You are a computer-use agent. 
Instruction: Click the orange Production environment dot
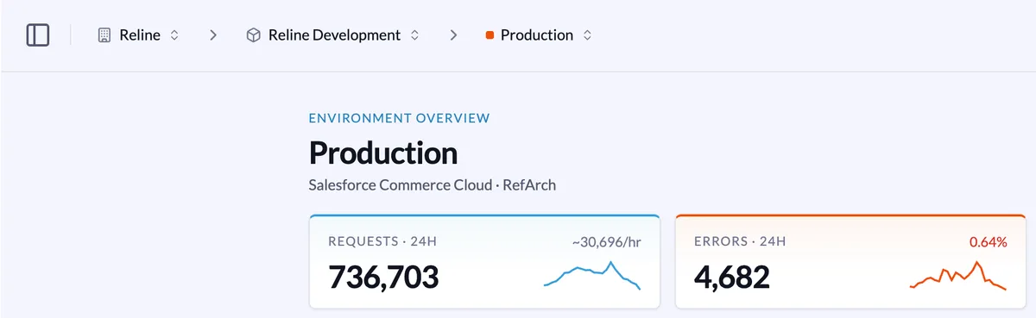pos(490,35)
